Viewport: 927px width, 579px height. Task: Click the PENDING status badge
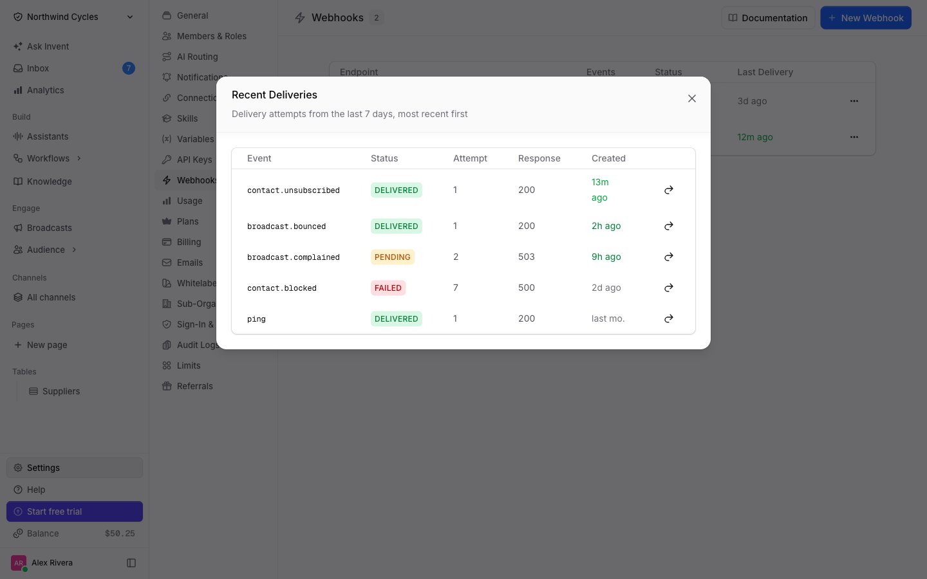(393, 257)
